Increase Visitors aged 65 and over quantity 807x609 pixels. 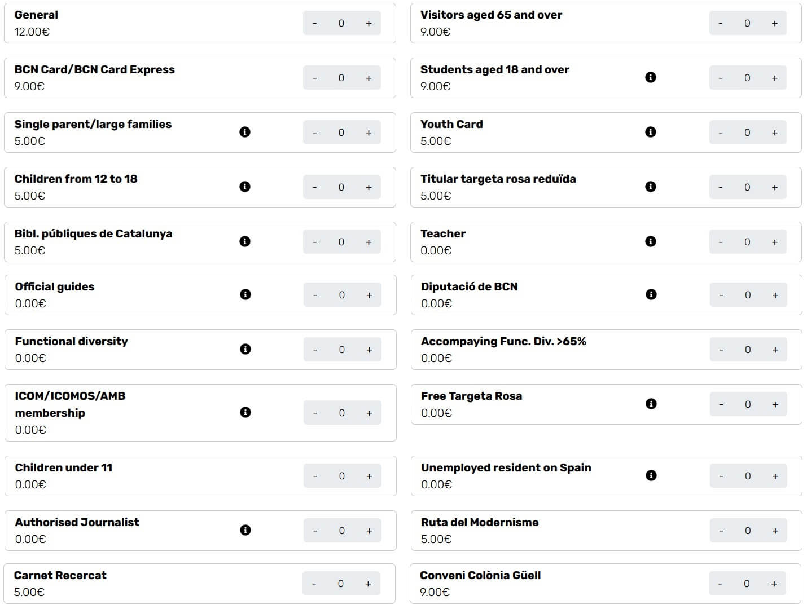pos(774,23)
